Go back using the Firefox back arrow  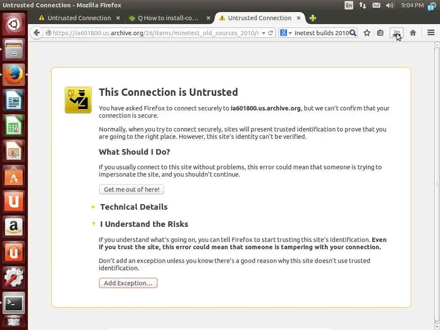click(x=37, y=33)
